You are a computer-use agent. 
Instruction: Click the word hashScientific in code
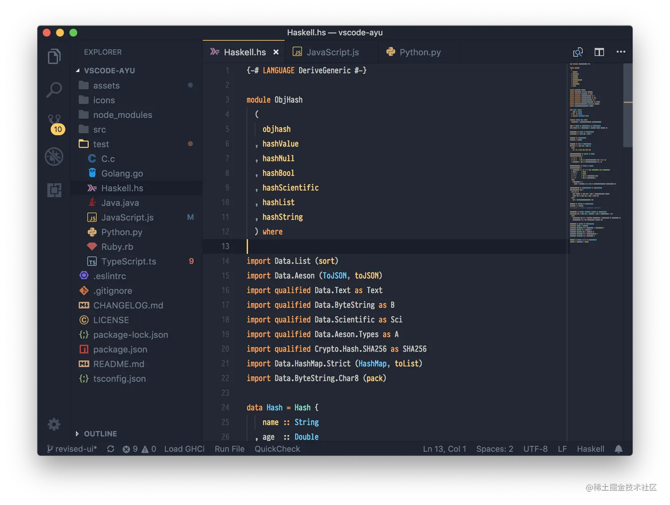tap(290, 188)
